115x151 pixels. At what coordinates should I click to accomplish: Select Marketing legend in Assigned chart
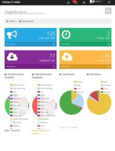tap(43, 119)
